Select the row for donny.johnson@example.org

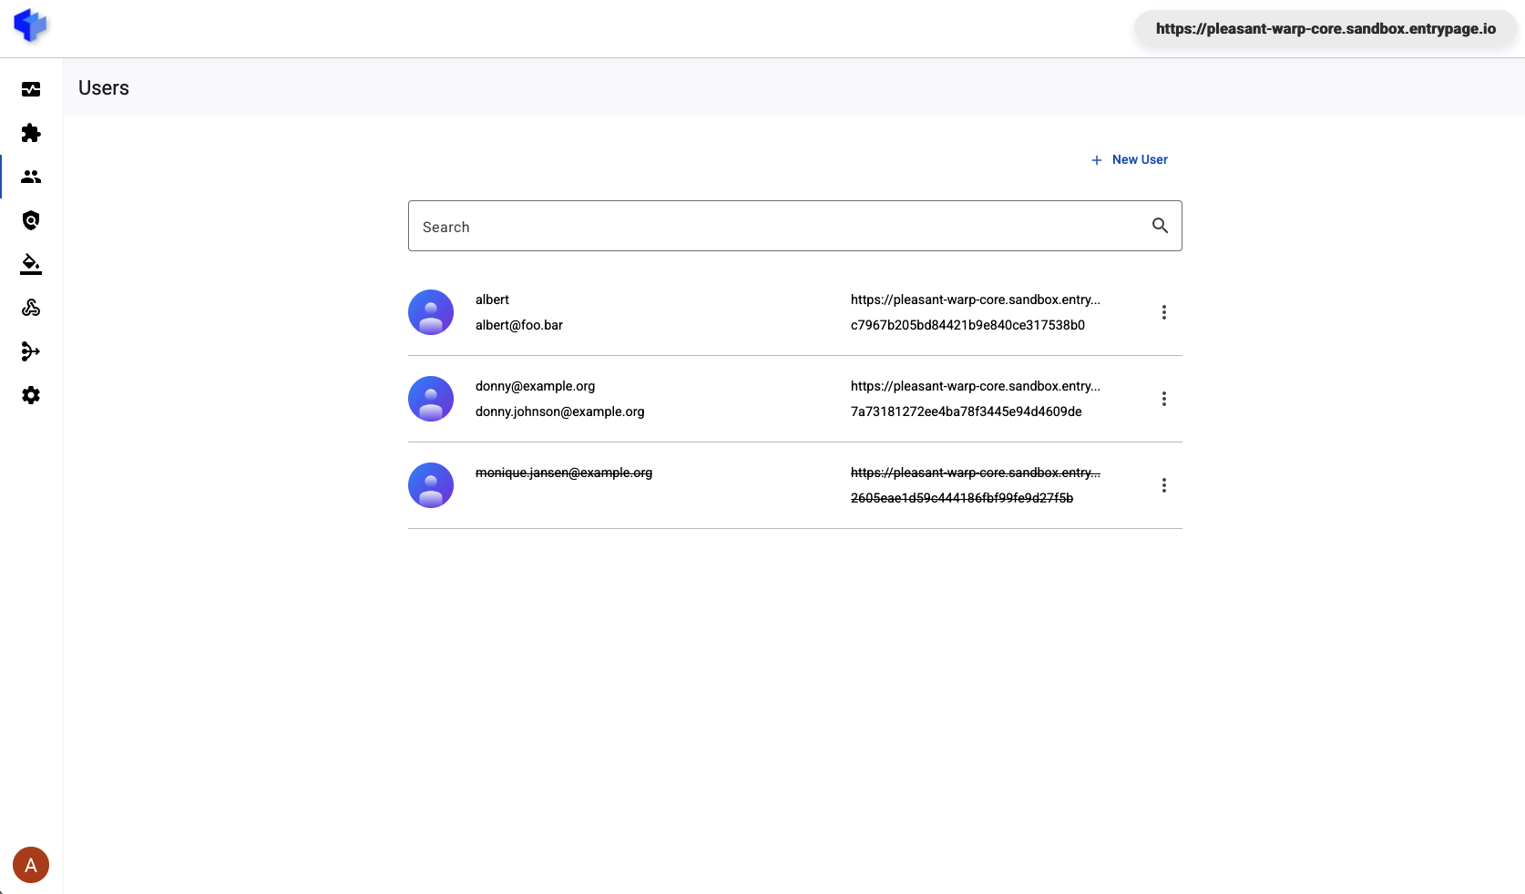tap(559, 411)
